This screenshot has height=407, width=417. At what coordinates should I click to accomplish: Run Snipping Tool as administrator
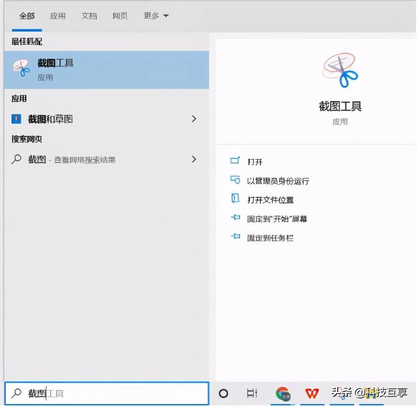(278, 181)
